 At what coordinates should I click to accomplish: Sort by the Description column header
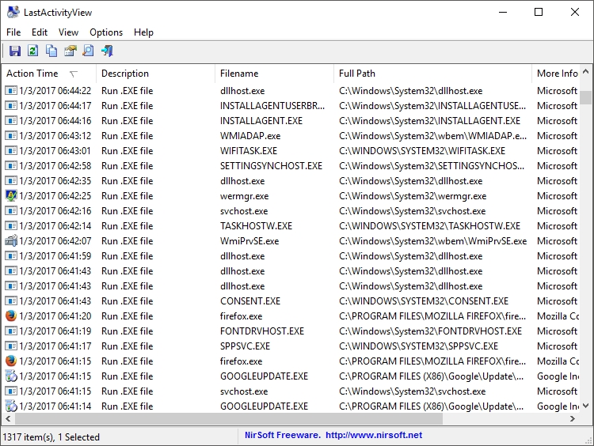(x=156, y=74)
